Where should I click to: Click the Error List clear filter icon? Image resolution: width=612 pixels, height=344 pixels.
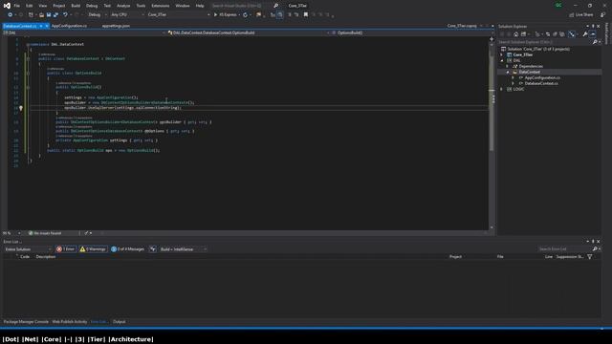(x=153, y=249)
